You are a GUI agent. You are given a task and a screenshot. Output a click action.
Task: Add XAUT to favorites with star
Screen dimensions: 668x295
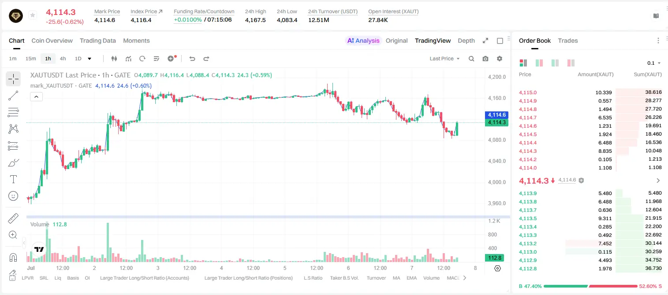33,15
